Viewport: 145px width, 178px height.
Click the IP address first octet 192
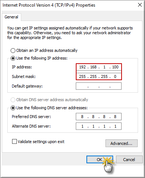click(82, 67)
